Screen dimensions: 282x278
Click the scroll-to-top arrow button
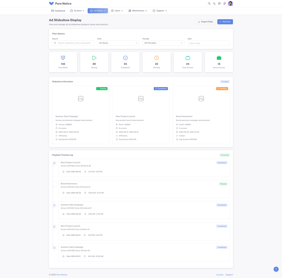[276, 269]
